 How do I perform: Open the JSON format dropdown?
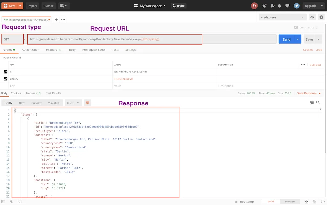tap(73, 103)
